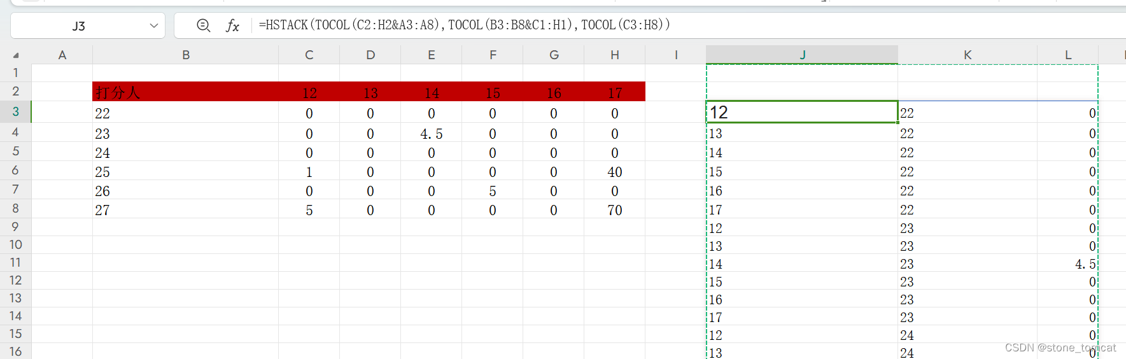Click header cell 17 in column H
1126x359 pixels.
tap(615, 92)
